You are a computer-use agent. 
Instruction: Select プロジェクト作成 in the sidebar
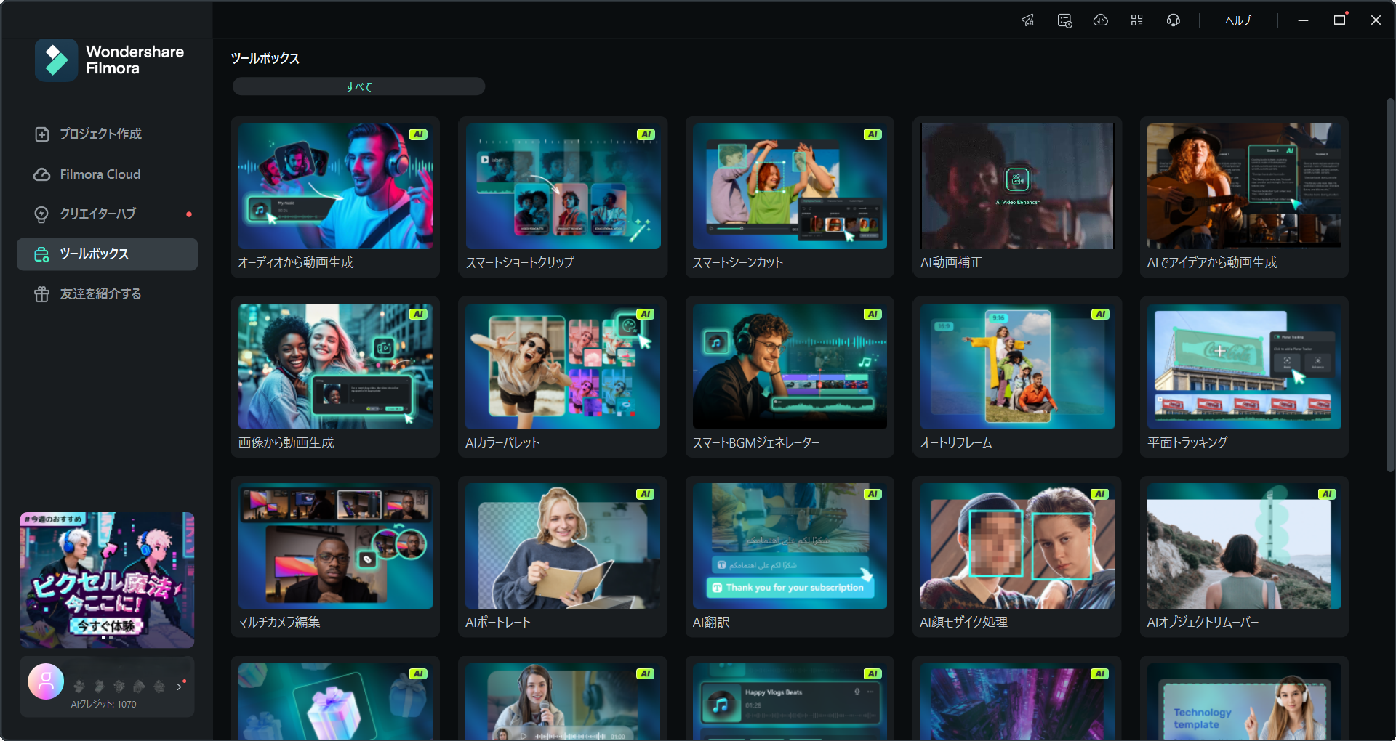107,134
